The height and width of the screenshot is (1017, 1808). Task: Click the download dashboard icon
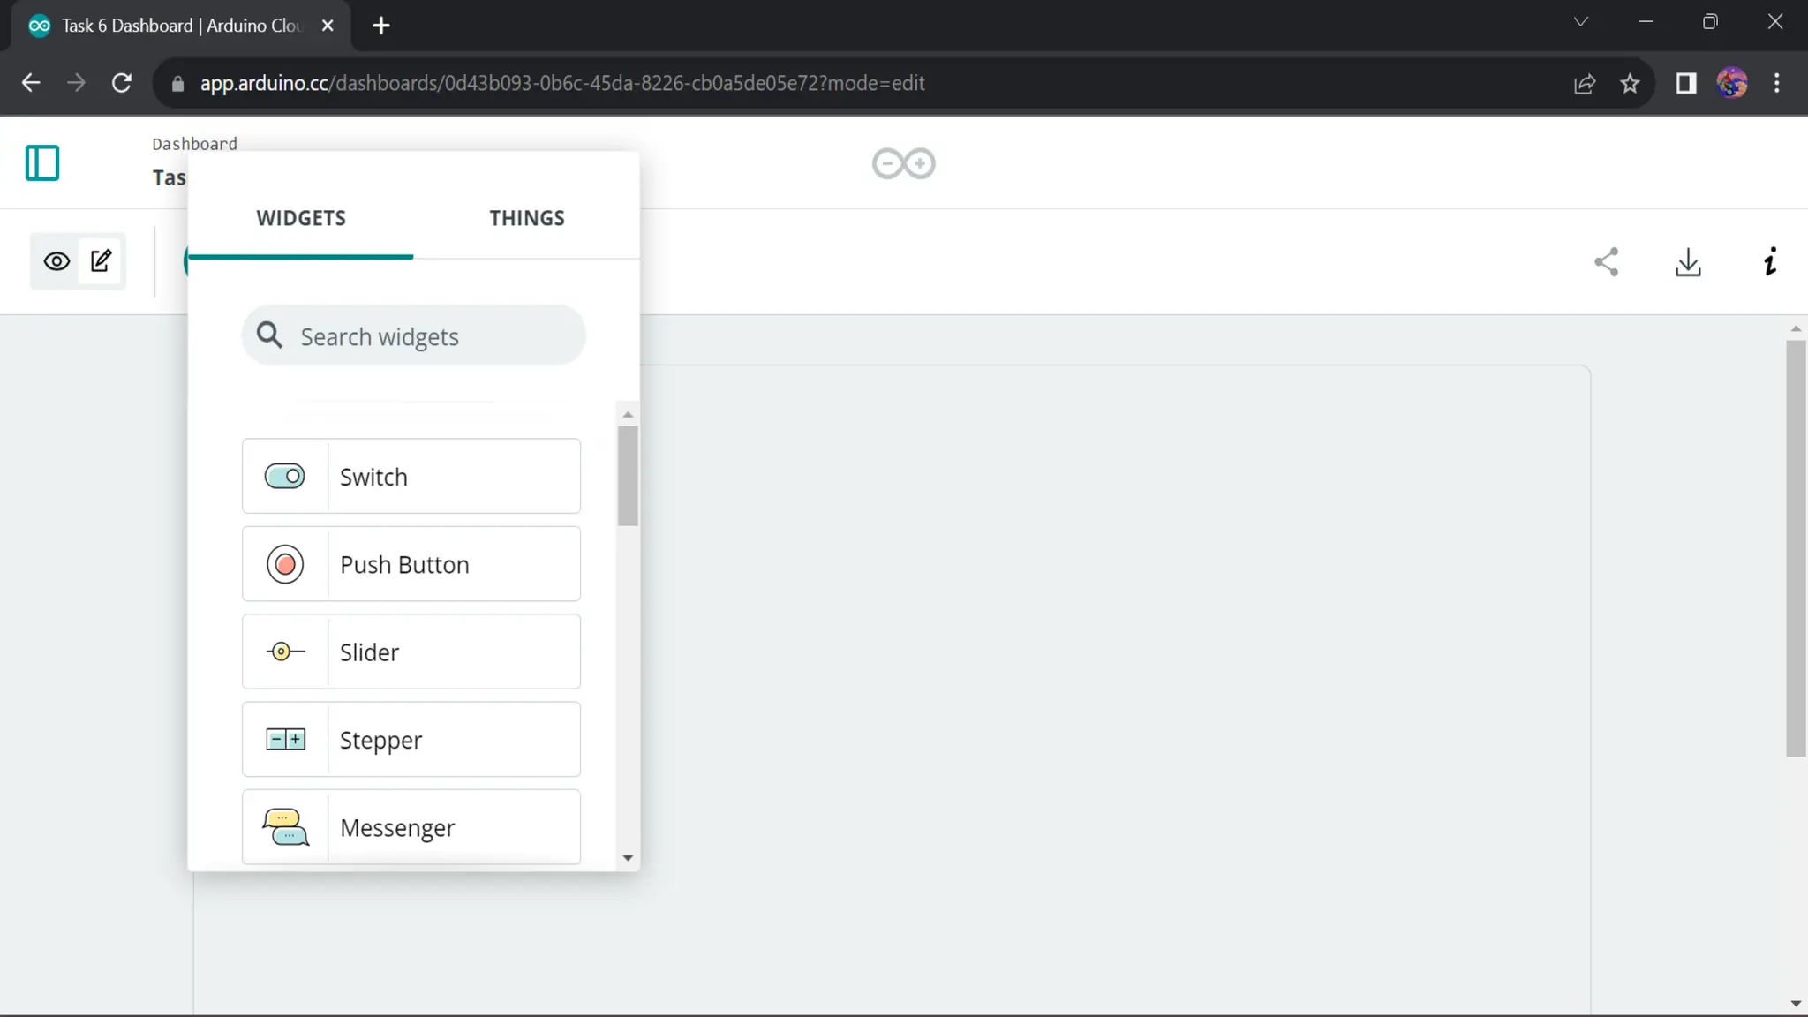1688,262
